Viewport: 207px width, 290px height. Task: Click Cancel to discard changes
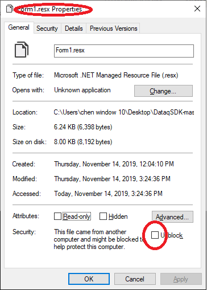tap(135, 279)
